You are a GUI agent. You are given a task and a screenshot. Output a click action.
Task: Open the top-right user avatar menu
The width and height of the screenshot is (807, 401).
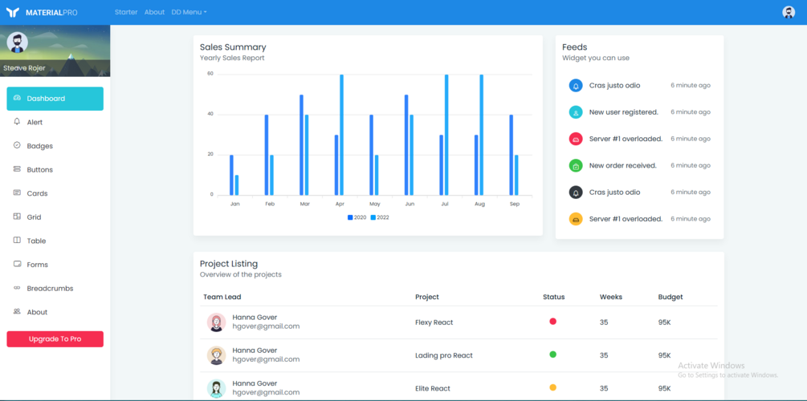point(789,12)
